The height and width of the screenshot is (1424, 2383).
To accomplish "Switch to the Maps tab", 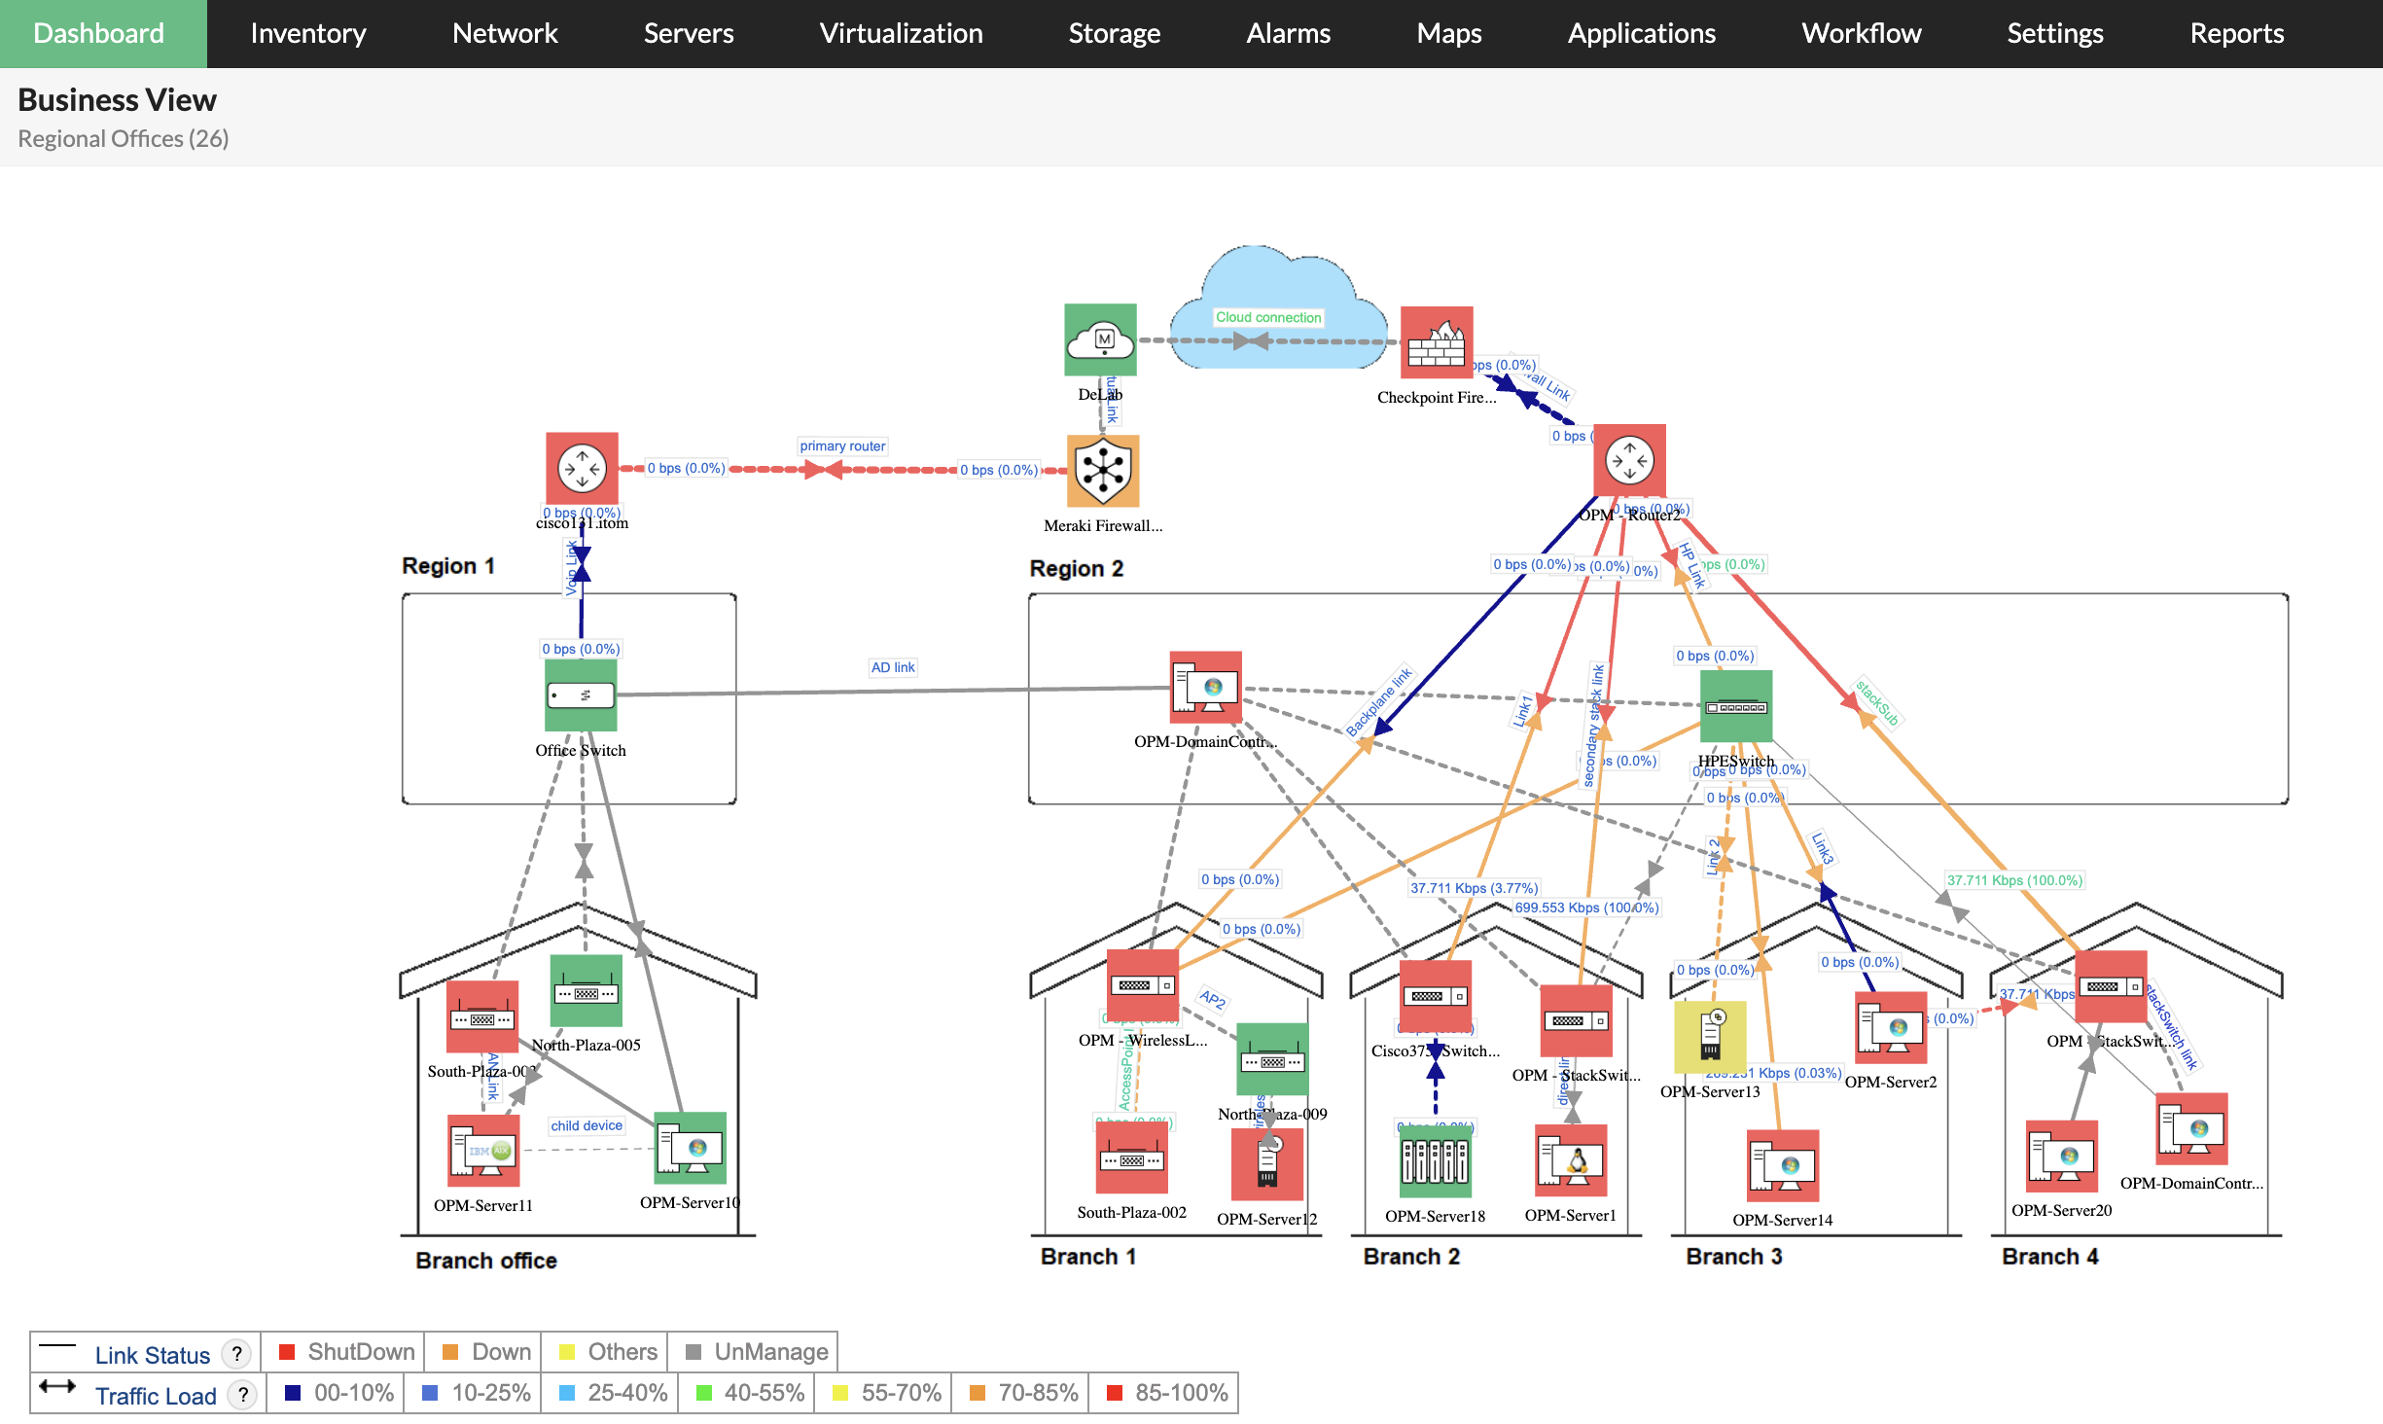I will (1448, 33).
